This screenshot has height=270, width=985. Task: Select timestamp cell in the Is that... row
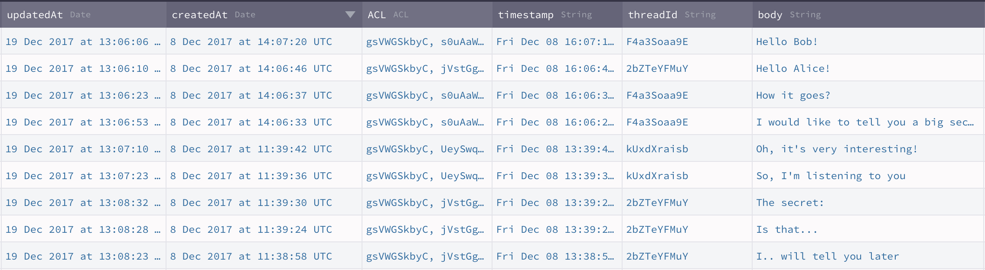click(x=557, y=229)
